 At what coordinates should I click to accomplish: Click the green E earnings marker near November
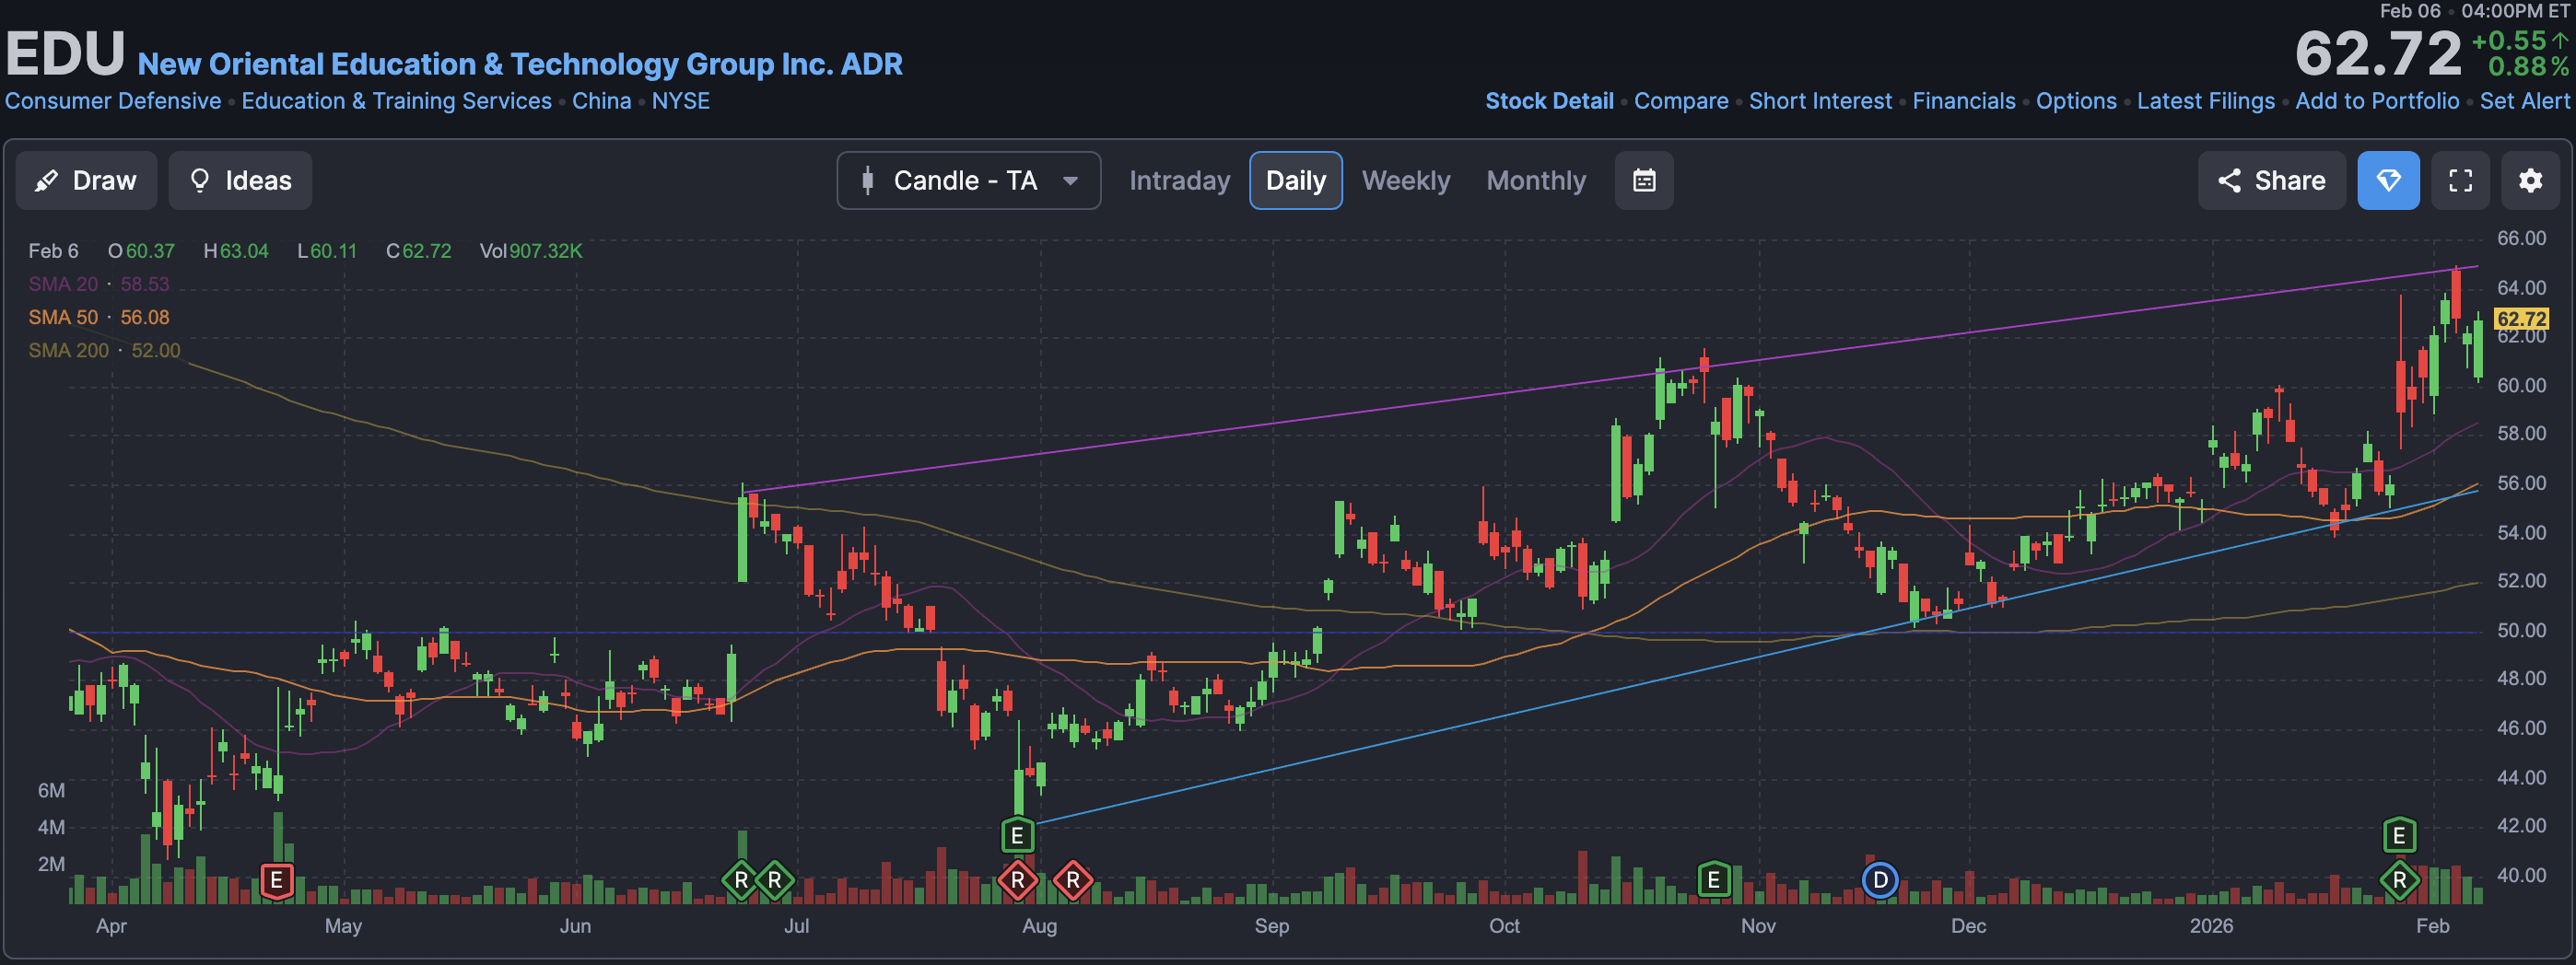pos(1714,880)
